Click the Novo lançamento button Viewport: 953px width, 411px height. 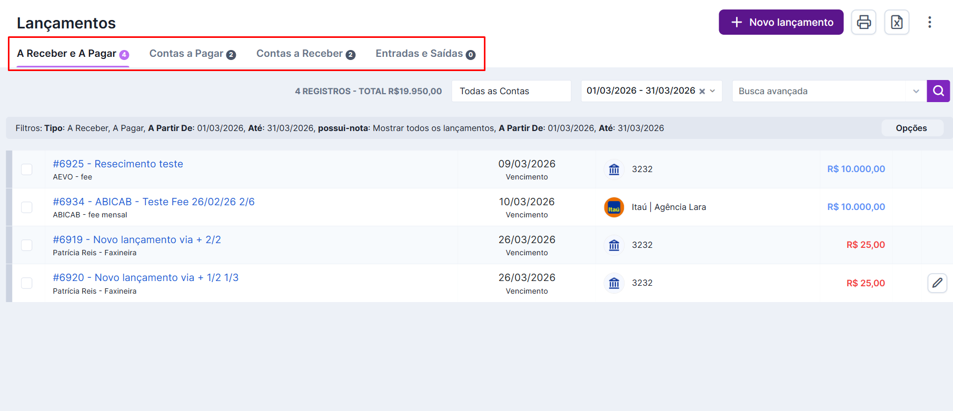tap(781, 22)
